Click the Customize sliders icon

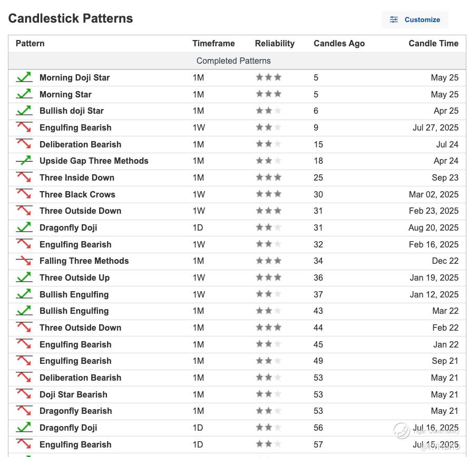pyautogui.click(x=394, y=19)
